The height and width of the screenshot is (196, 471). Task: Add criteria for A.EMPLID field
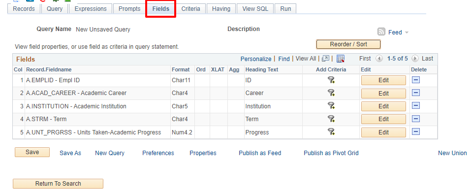coord(331,80)
